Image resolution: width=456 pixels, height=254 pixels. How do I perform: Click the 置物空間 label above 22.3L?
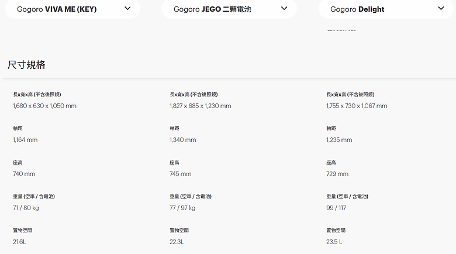(179, 231)
